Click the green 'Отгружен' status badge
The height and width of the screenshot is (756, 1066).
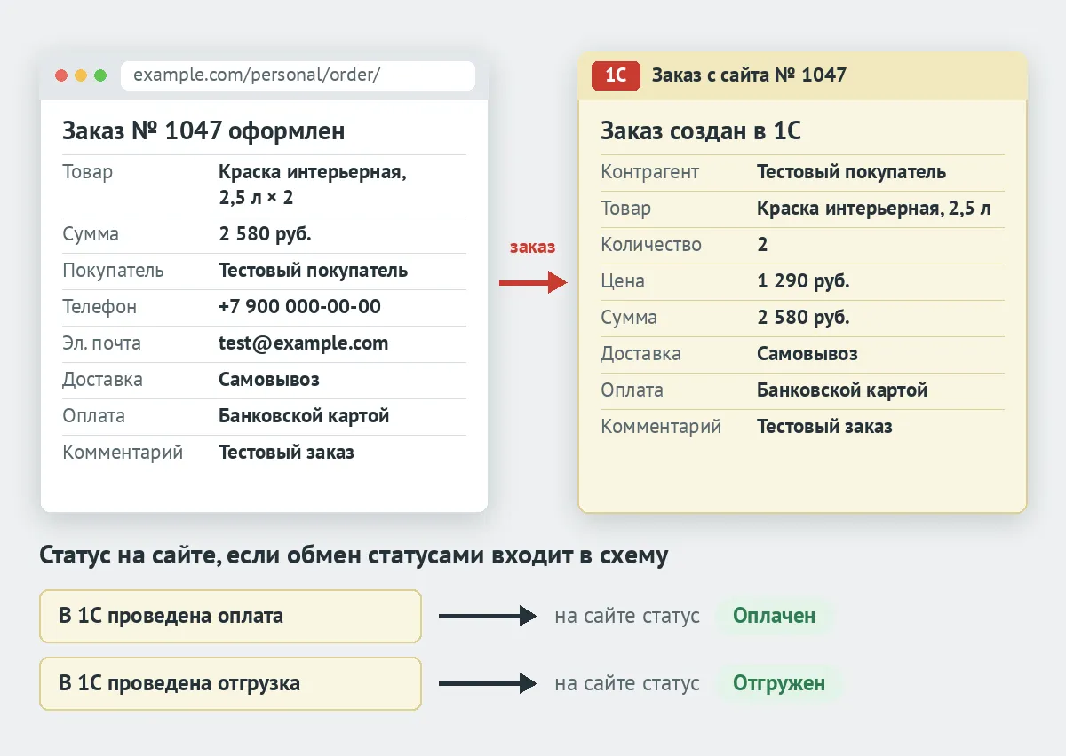[x=779, y=683]
